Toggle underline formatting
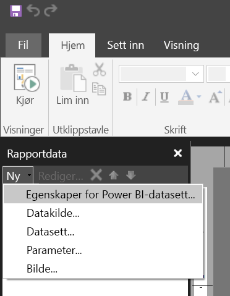The height and width of the screenshot is (296, 230). [x=164, y=96]
